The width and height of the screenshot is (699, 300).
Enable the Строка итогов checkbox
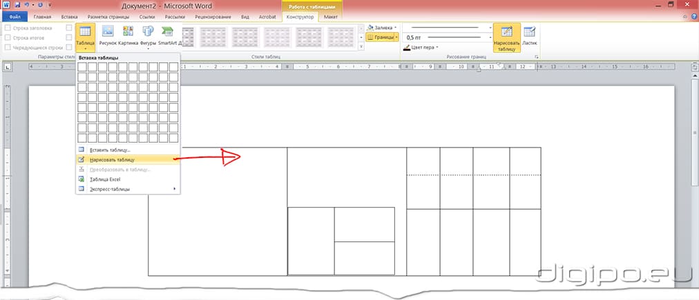8,37
